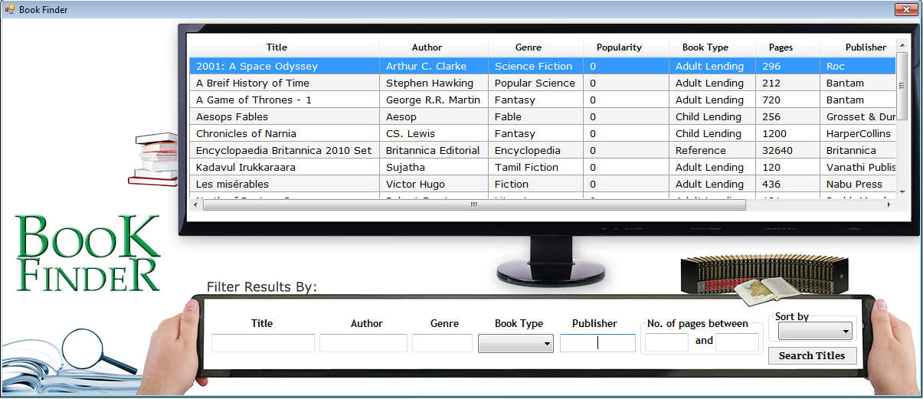Expand the Sort by dropdown
923x399 pixels.
coord(814,331)
